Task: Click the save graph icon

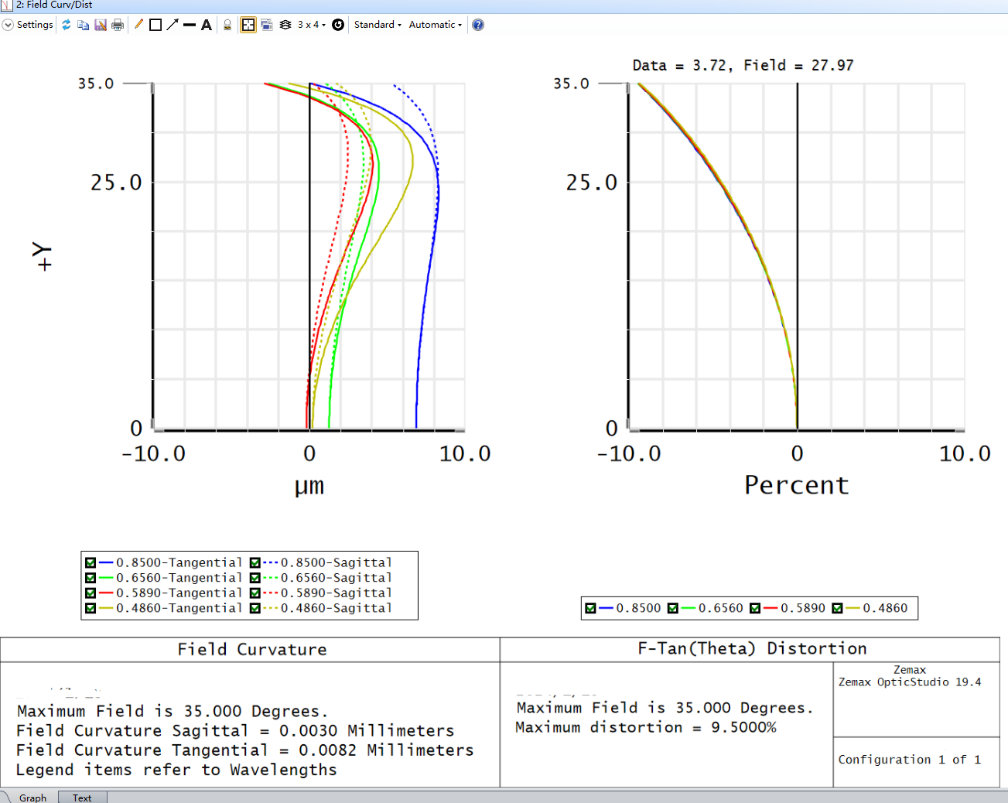Action: [x=101, y=25]
